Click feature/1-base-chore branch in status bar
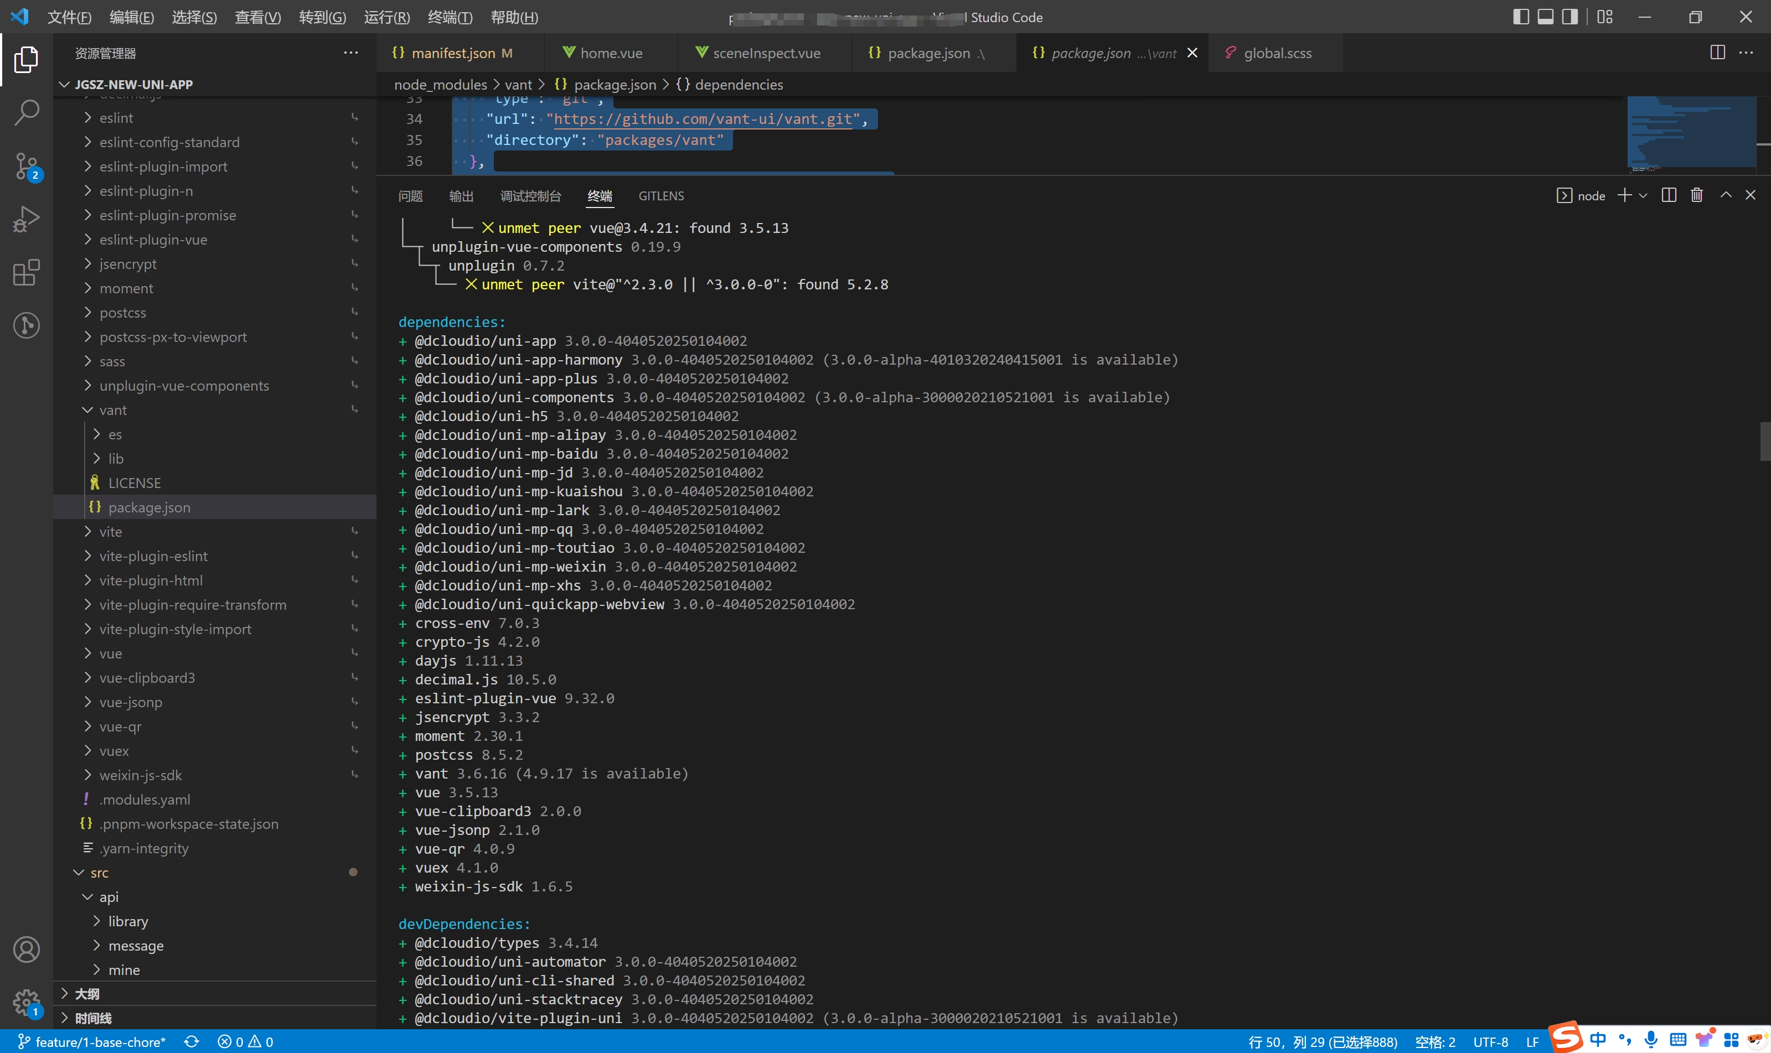The height and width of the screenshot is (1053, 1771). 92,1041
